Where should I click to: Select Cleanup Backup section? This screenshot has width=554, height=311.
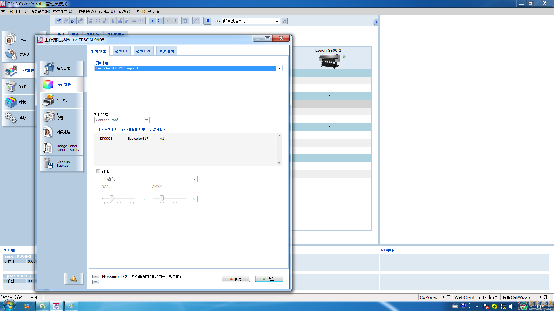click(61, 164)
